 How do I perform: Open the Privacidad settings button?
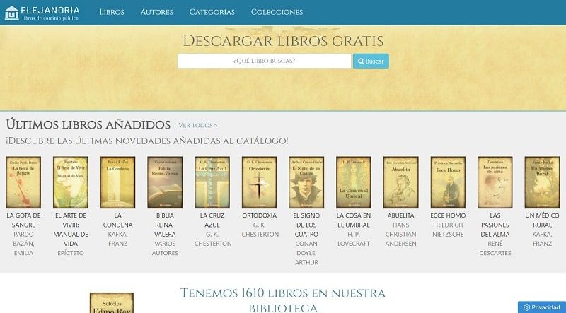[x=541, y=307]
